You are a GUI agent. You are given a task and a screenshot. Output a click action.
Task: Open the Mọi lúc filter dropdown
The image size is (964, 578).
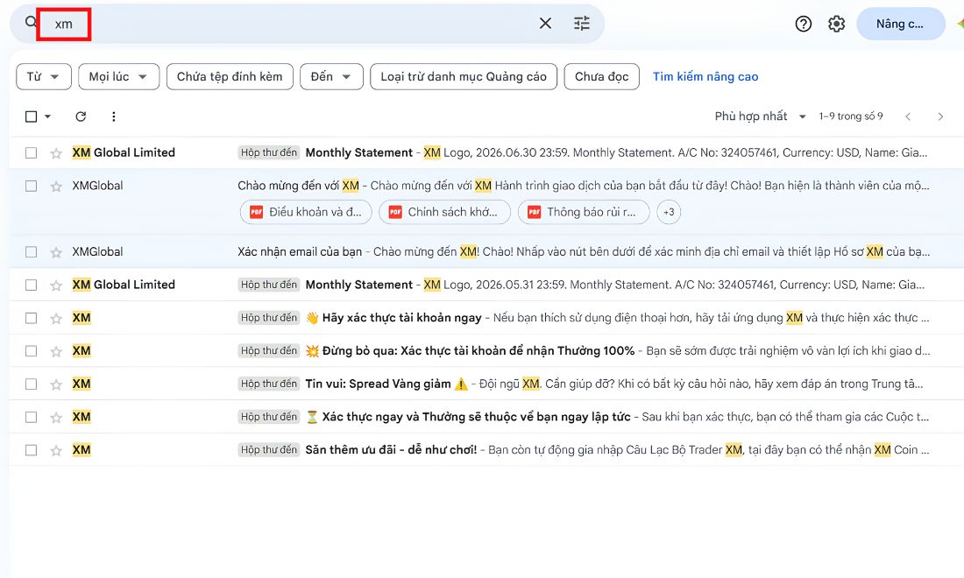118,77
